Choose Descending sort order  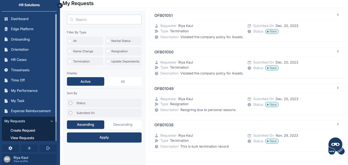123,125
